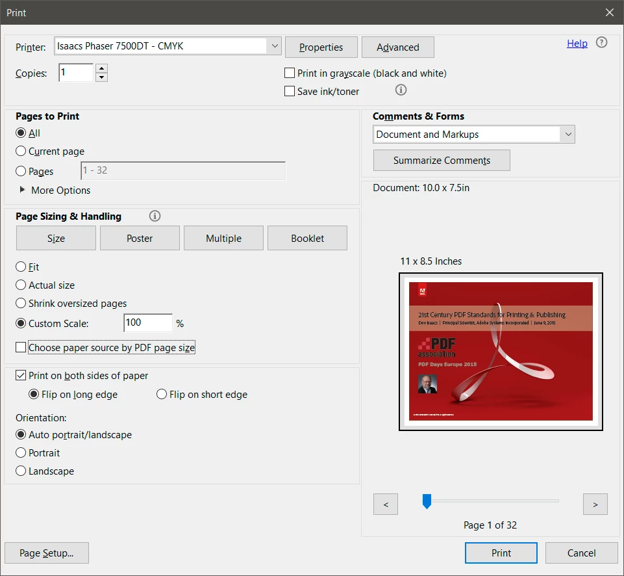
Task: Click the document preview thumbnail
Action: tap(501, 351)
